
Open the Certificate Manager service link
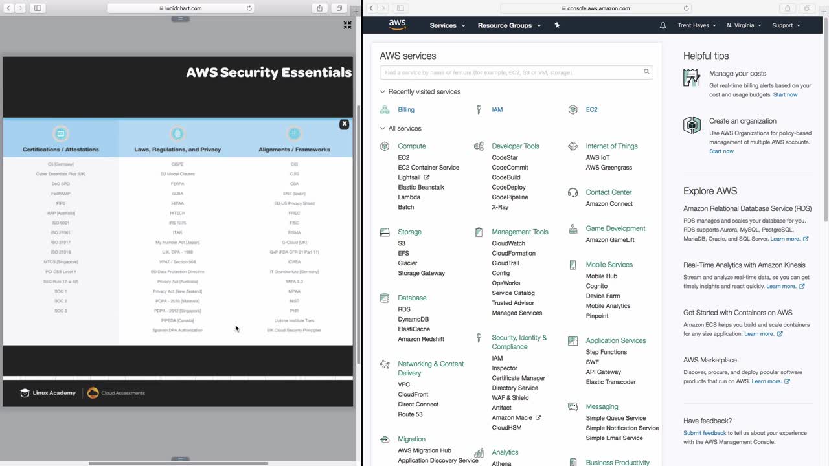(519, 378)
